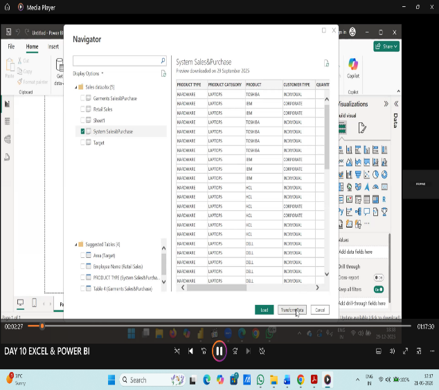This screenshot has width=439, height=390.
Task: Collapse the Power BI ribbon chevron
Action: (x=398, y=91)
